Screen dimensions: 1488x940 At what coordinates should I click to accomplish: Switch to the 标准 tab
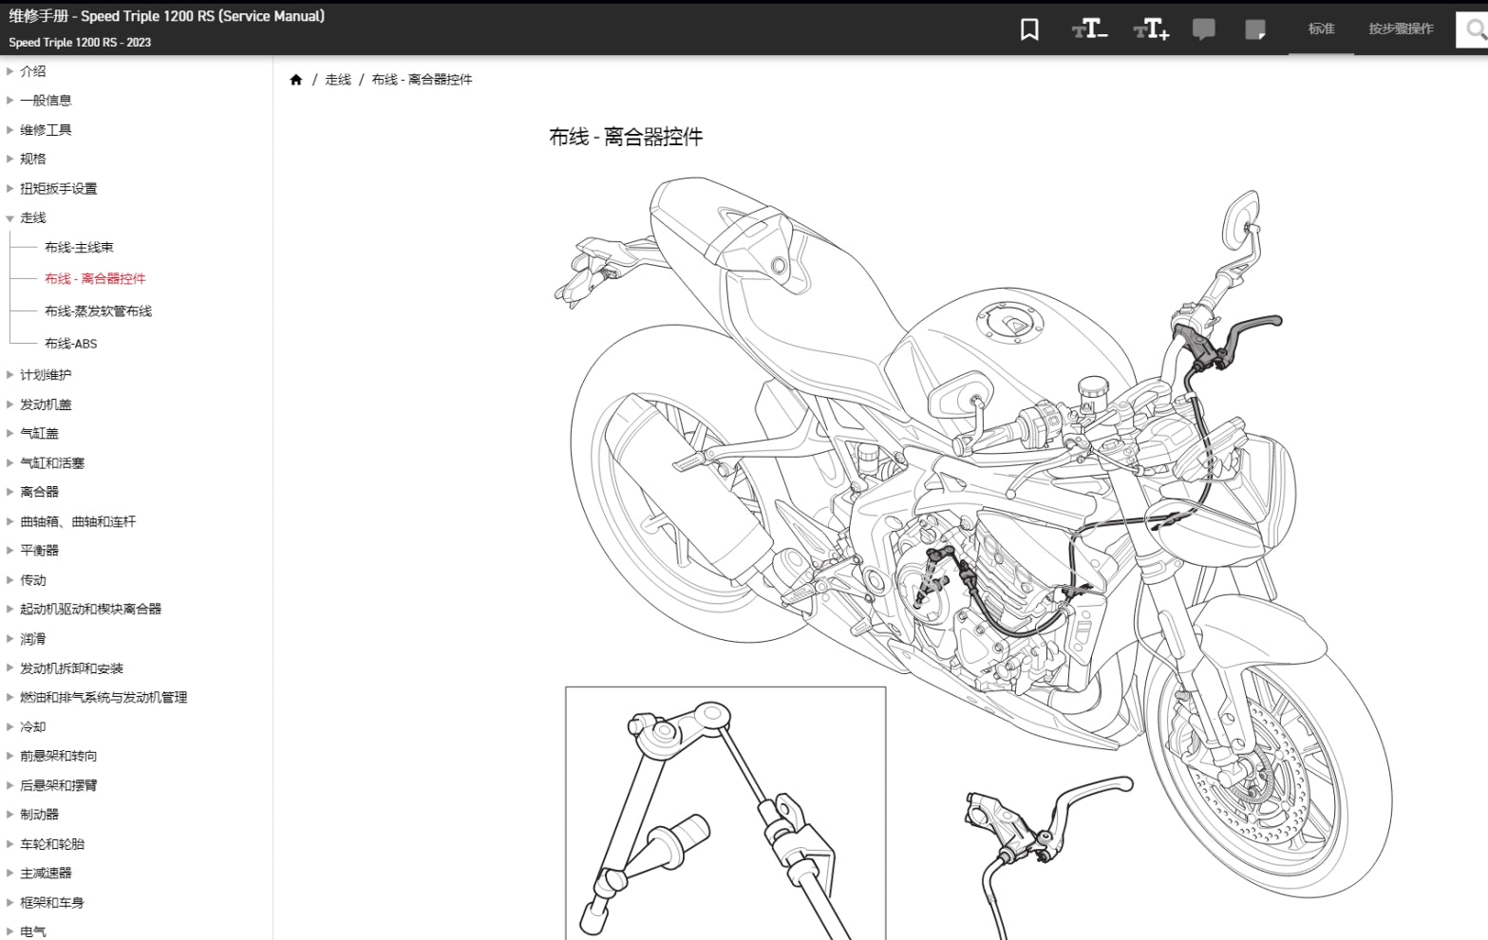point(1321,29)
